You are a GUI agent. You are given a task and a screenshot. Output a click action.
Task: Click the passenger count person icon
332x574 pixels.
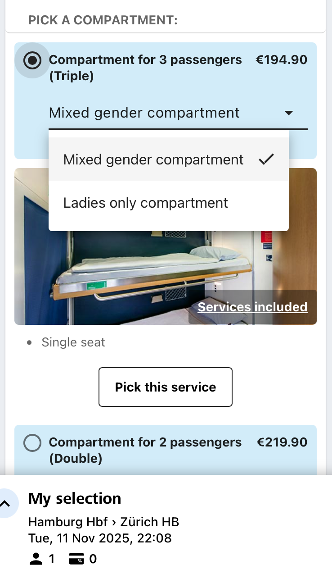point(36,560)
